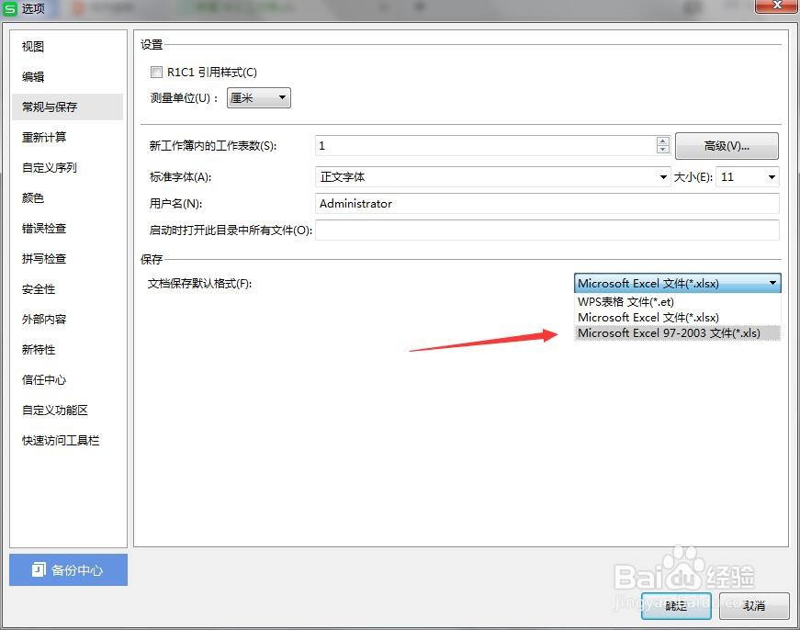Decrease the worksheet count with down stepper
The height and width of the screenshot is (630, 800).
(662, 150)
